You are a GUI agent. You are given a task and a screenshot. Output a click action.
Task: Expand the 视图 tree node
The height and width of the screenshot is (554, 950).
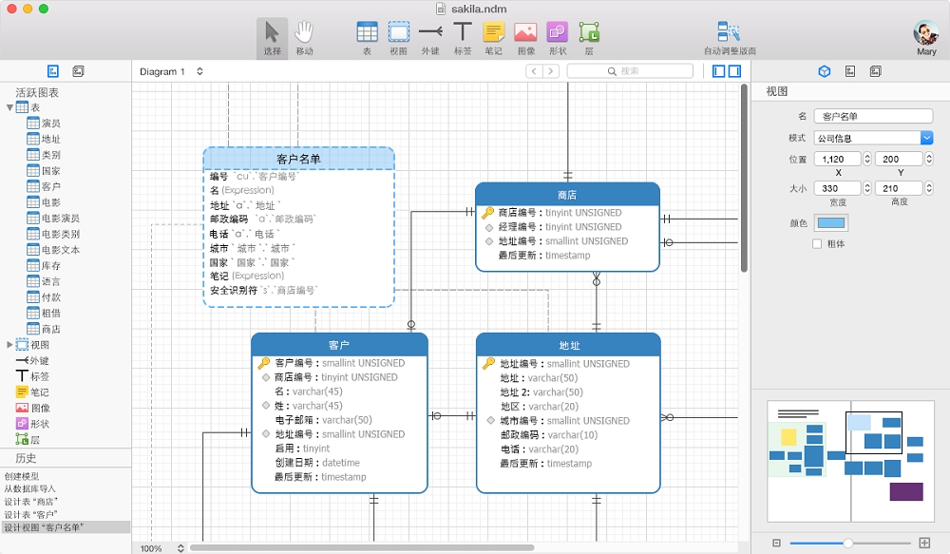[9, 345]
